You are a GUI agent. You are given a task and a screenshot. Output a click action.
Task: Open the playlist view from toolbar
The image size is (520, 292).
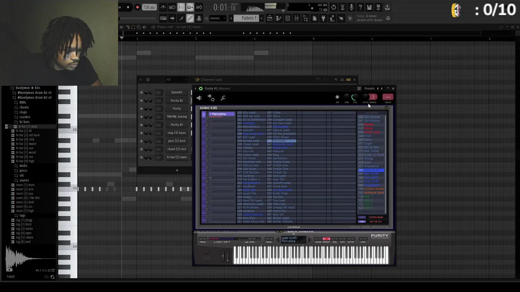[x=270, y=18]
